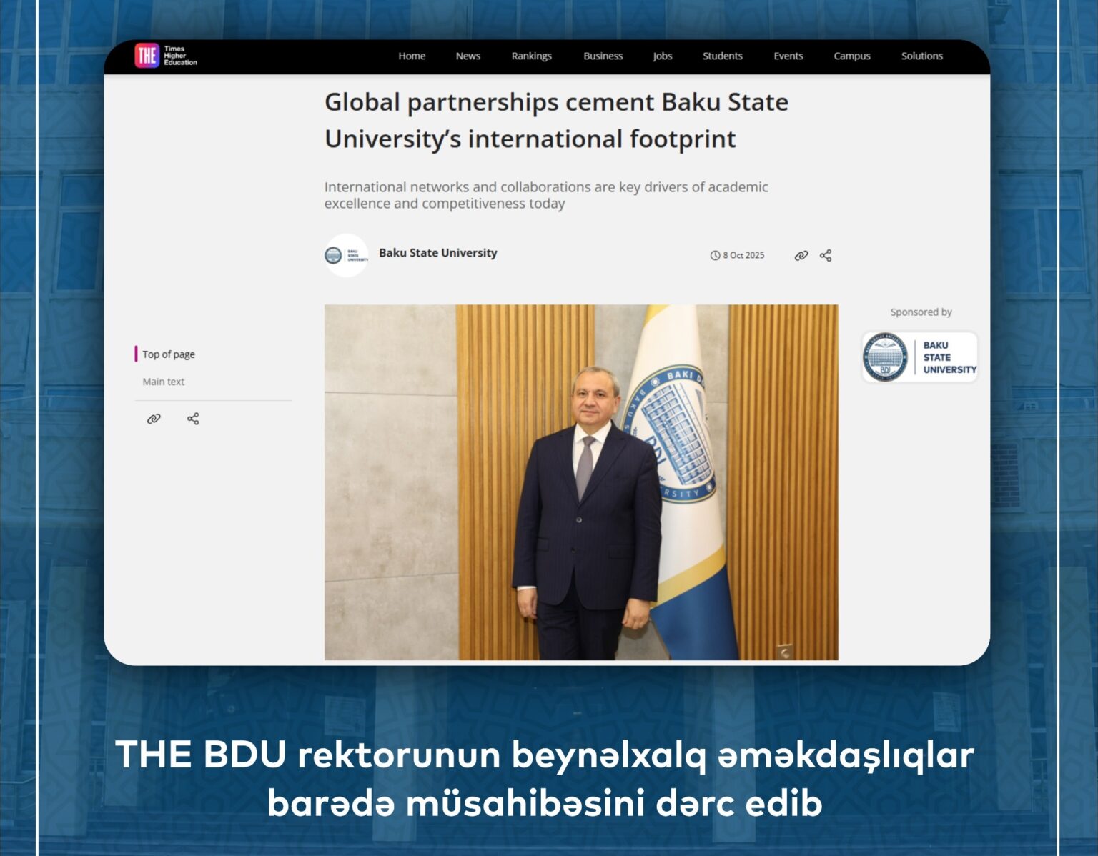Share icon in left sidebar
Image resolution: width=1098 pixels, height=856 pixels.
pyautogui.click(x=193, y=419)
